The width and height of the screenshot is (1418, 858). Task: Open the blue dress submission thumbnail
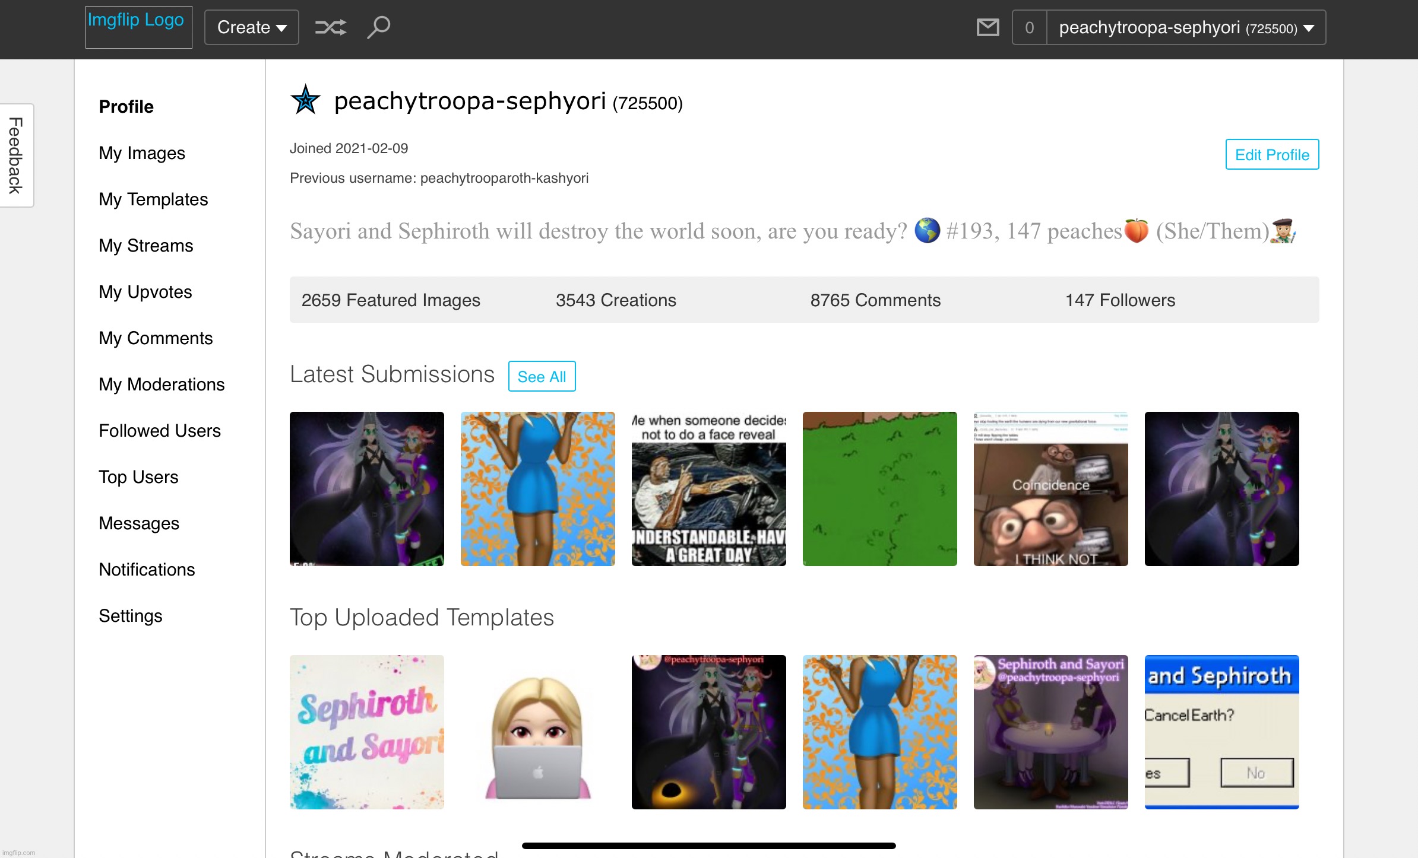(x=538, y=489)
